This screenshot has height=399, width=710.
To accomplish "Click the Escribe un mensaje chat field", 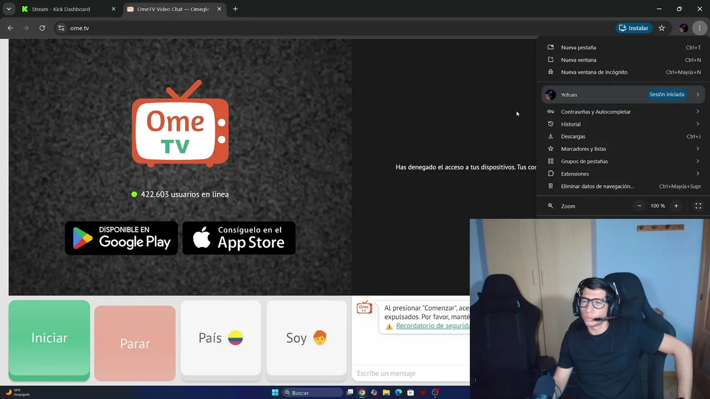I will click(x=411, y=374).
